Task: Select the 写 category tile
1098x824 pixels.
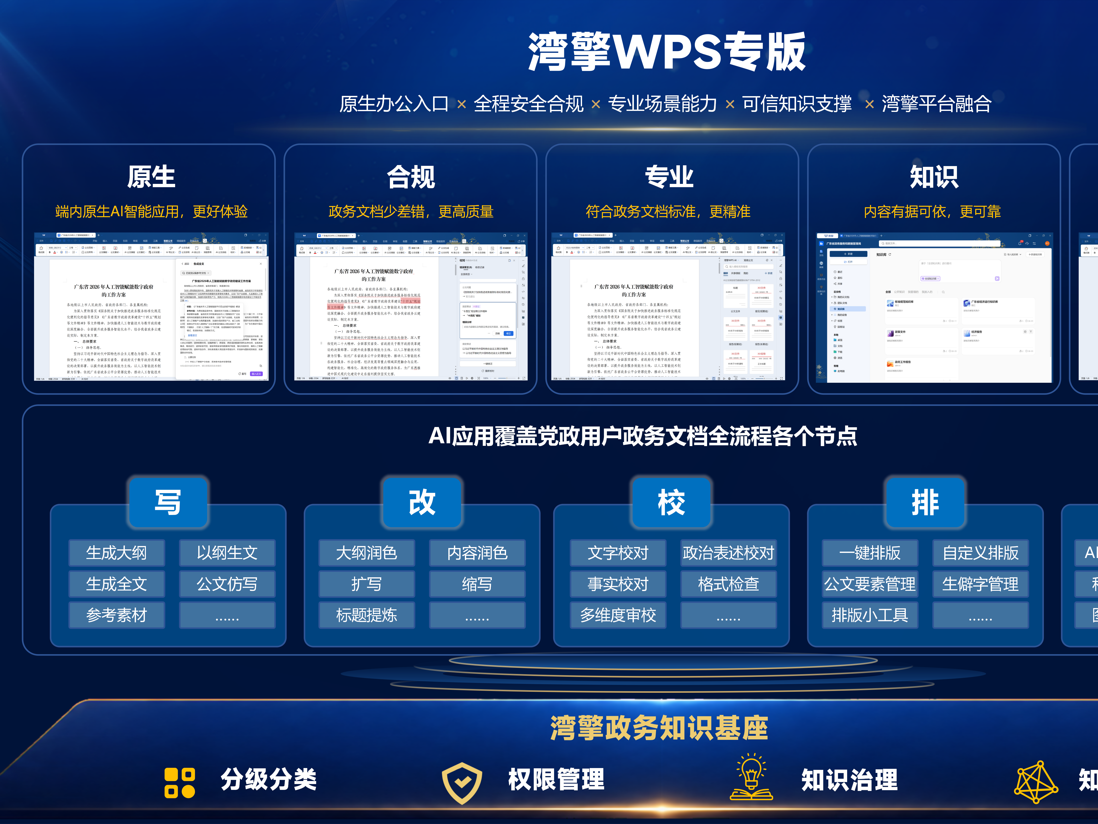Action: [x=168, y=502]
